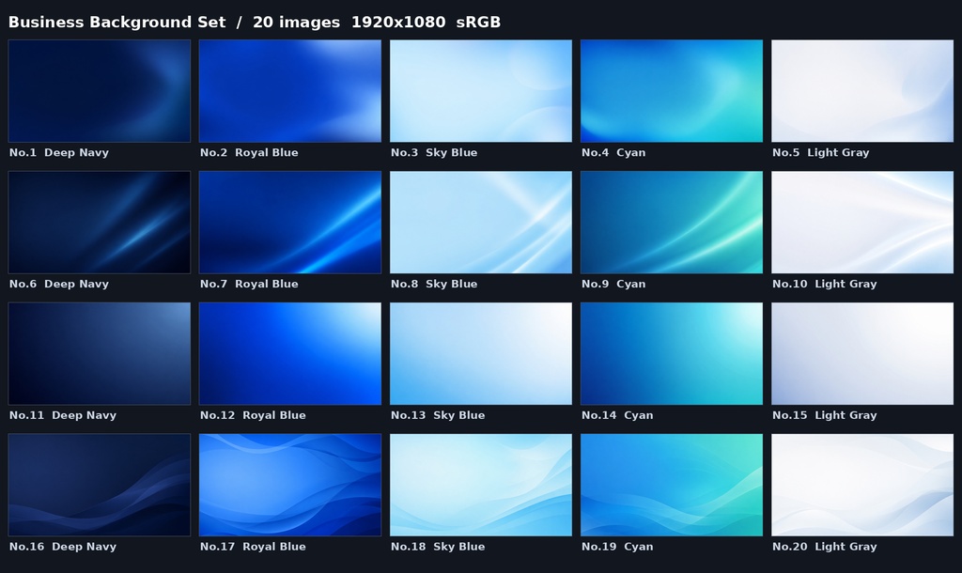This screenshot has width=962, height=573.
Task: Select the "No.19 Cyan" label
Action: point(617,547)
